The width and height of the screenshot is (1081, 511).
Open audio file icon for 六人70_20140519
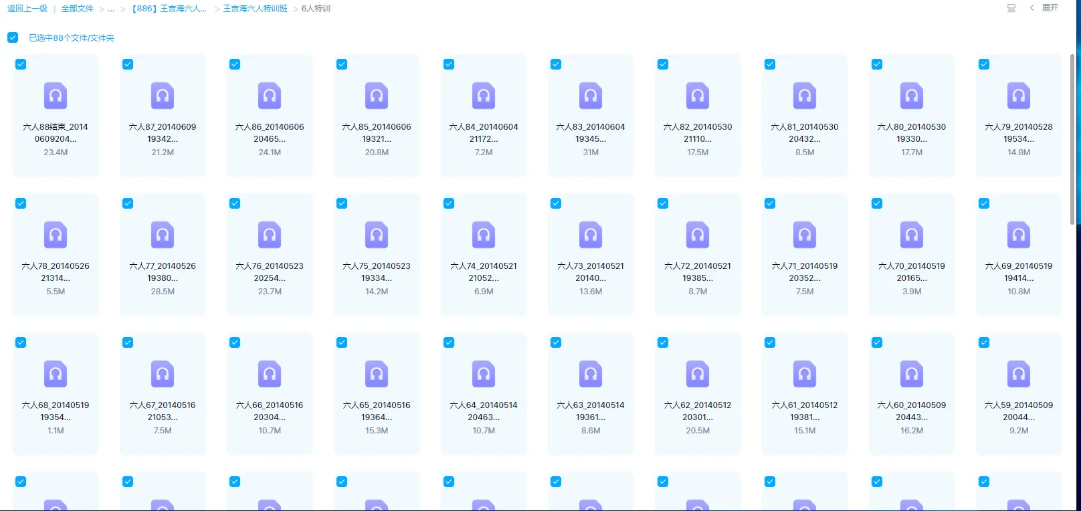912,235
